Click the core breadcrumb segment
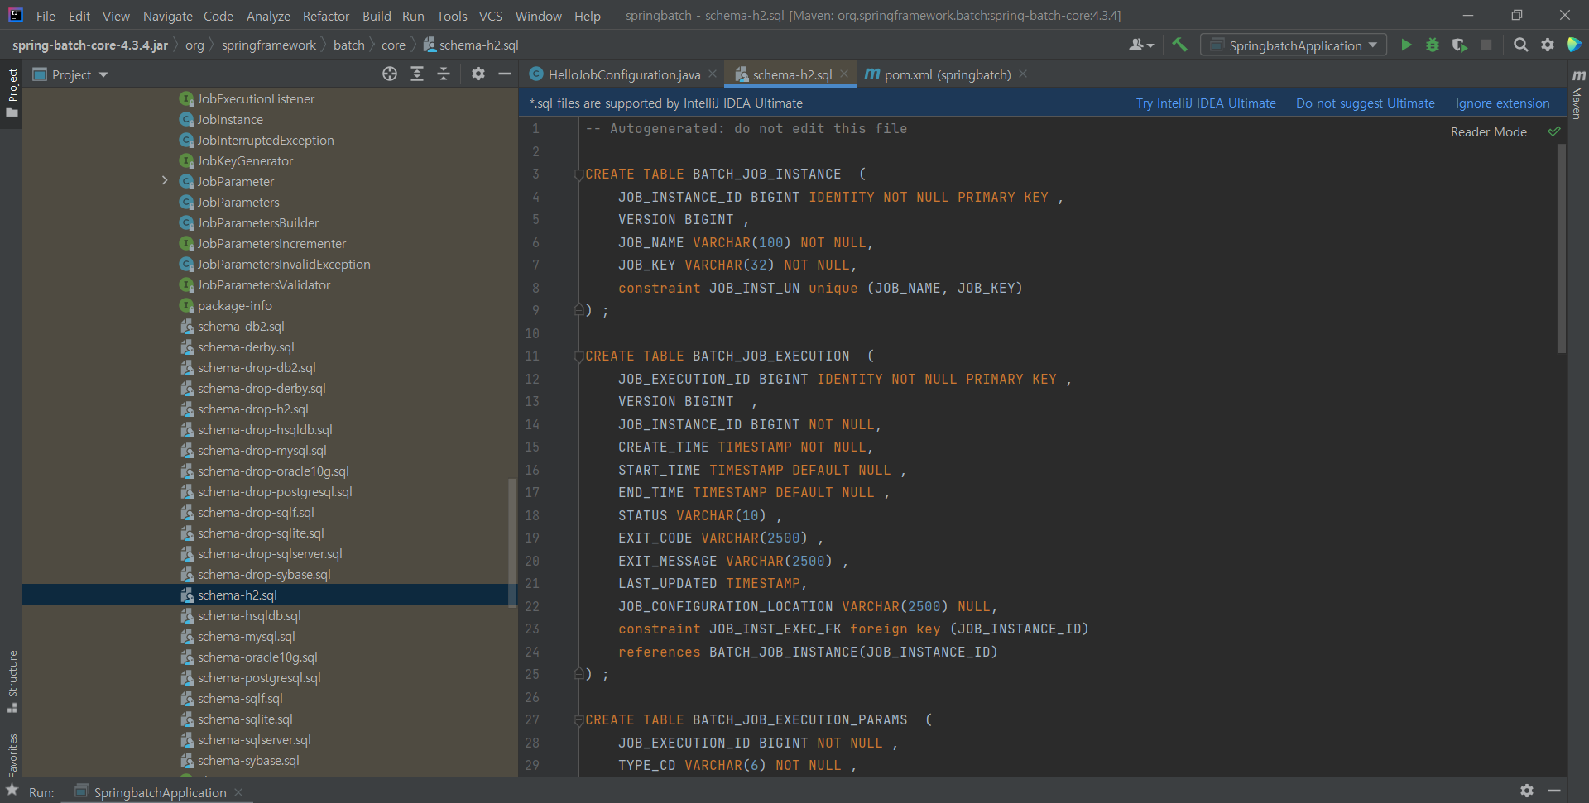The width and height of the screenshot is (1589, 803). tap(393, 45)
